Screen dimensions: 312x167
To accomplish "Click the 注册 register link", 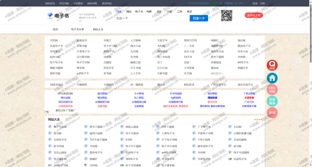I will tap(262, 3).
